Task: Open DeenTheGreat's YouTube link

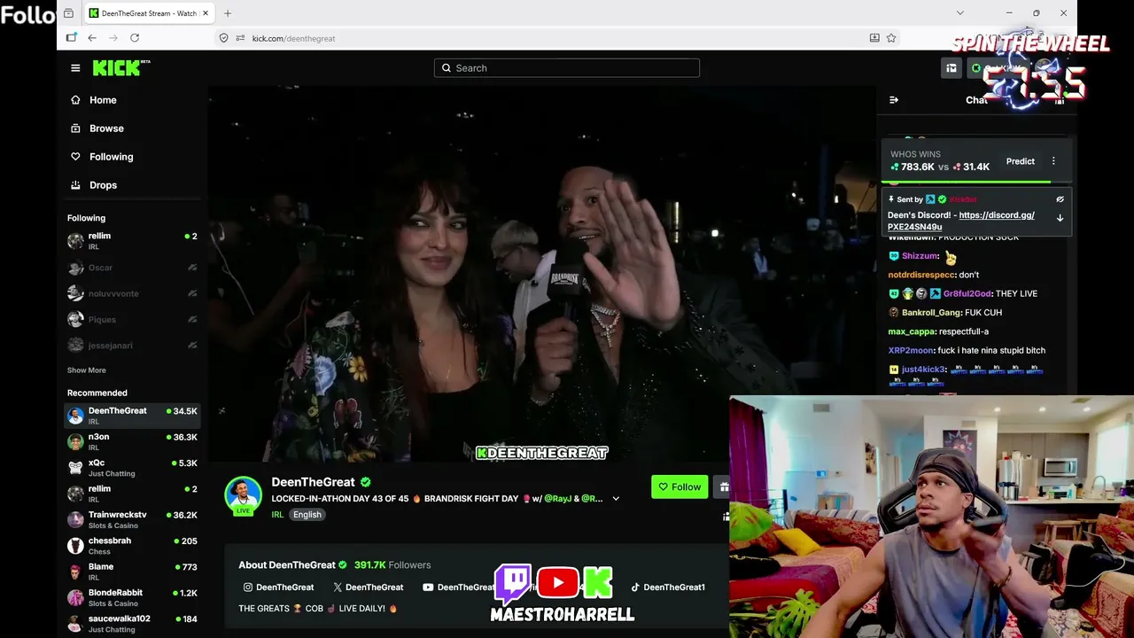Action: (x=459, y=587)
